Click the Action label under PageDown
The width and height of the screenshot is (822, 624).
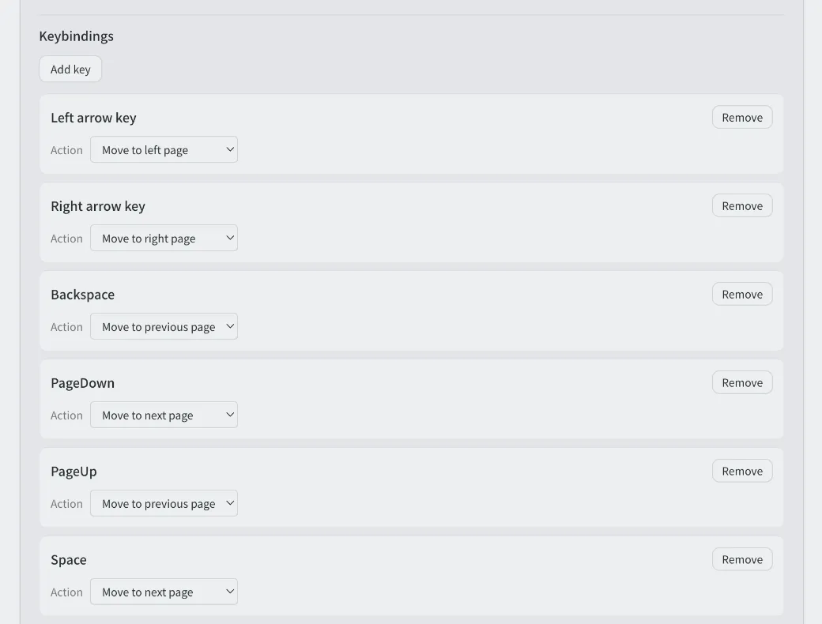pos(66,415)
